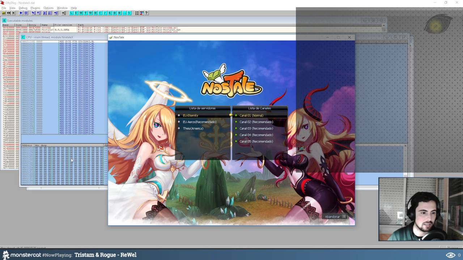
Task: Open the View menu
Action: (x=12, y=8)
